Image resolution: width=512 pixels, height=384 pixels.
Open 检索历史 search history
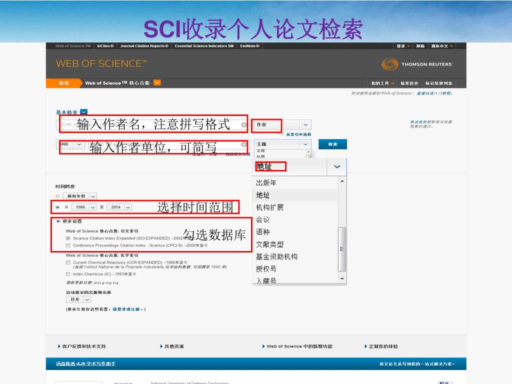pyautogui.click(x=409, y=83)
